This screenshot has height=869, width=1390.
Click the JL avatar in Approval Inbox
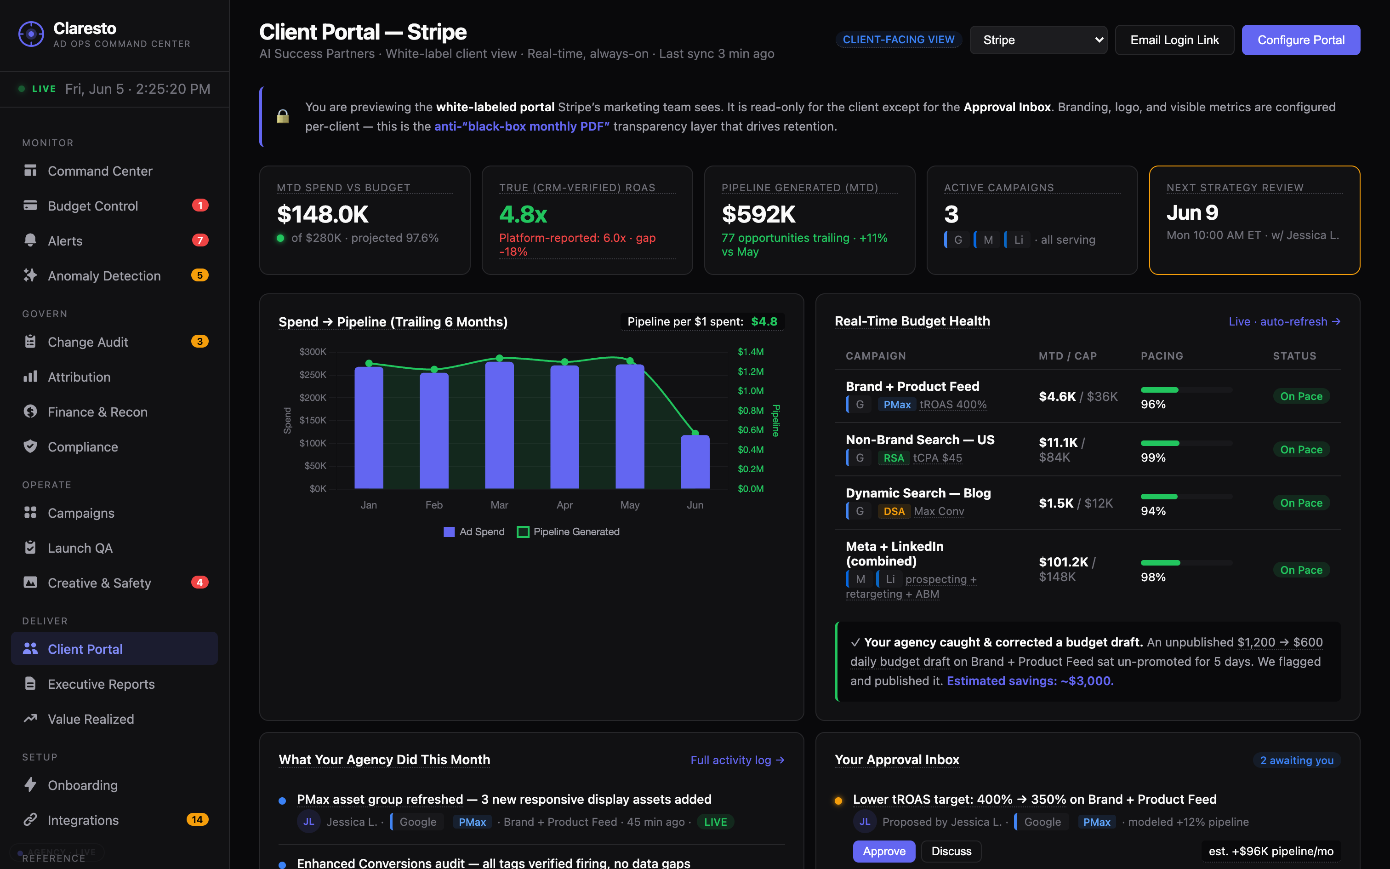pyautogui.click(x=865, y=822)
